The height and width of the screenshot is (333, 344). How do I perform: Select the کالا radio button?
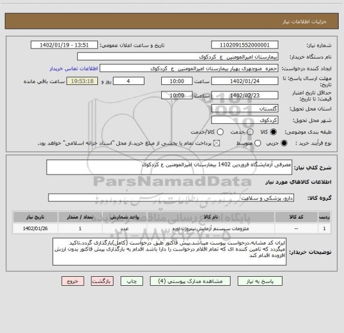pyautogui.click(x=274, y=132)
